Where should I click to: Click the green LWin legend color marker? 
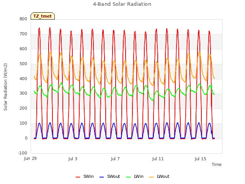[129, 177]
